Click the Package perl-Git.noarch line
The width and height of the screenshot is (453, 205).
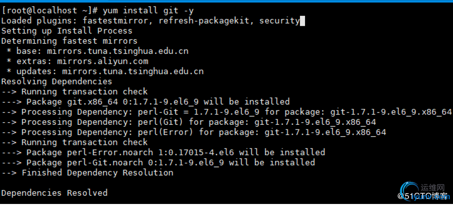pyautogui.click(x=158, y=162)
